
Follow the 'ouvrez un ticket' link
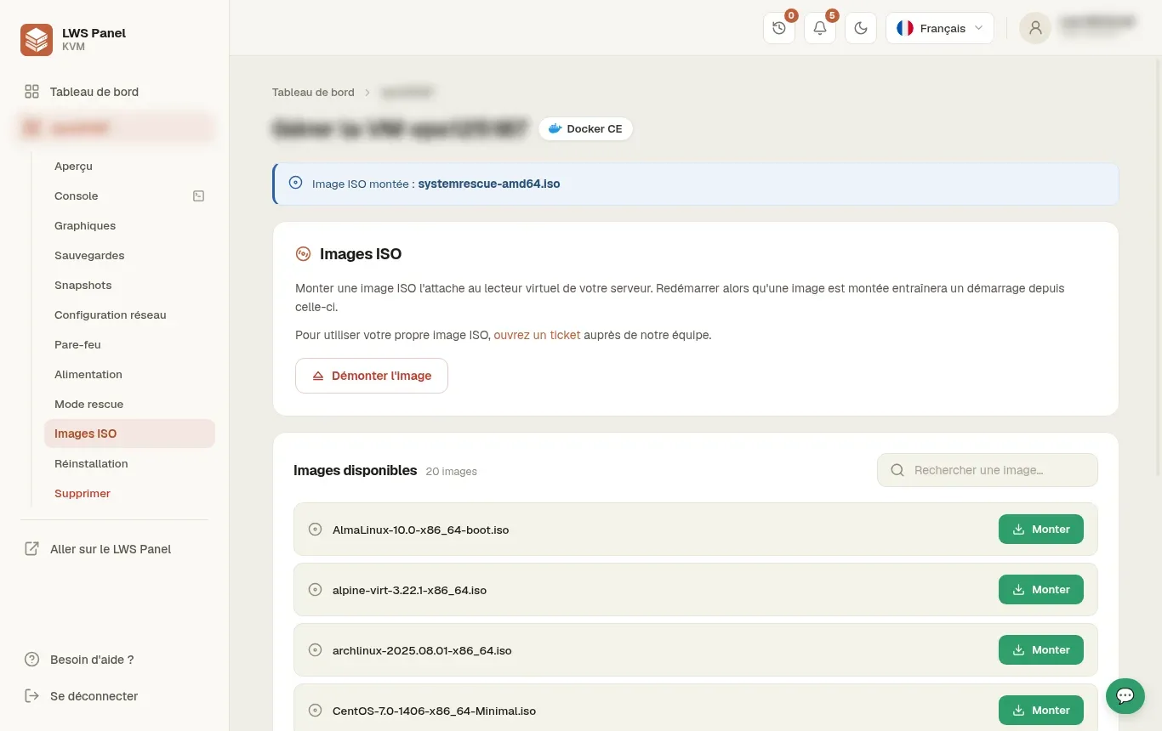(537, 336)
